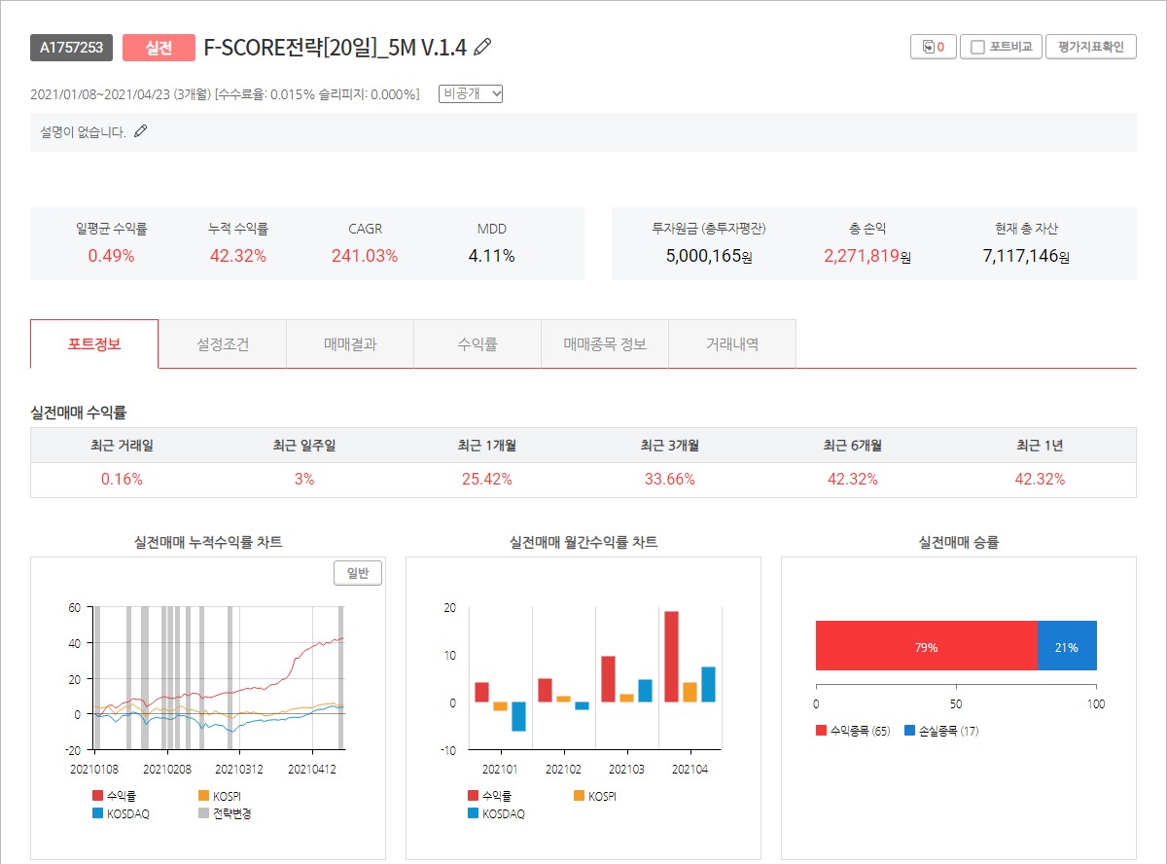The width and height of the screenshot is (1167, 864).
Task: Click the 최근 3개월 value 33.66%
Action: pos(670,480)
